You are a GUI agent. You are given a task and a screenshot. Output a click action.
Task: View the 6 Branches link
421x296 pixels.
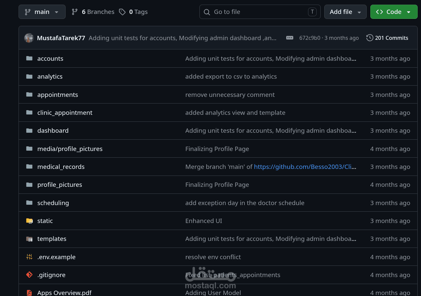pos(93,12)
